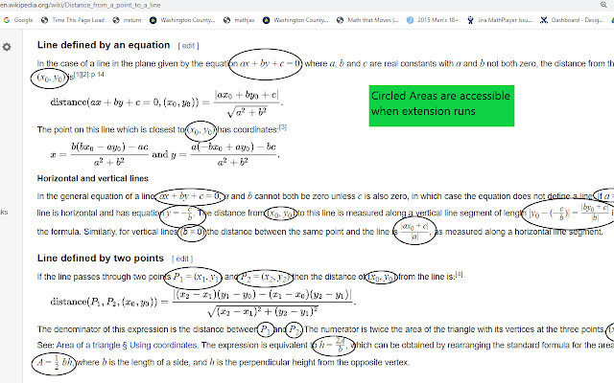Screen dimensions: 614x383
Task: Open the Jira MathPlayer bookmark
Action: (499, 20)
